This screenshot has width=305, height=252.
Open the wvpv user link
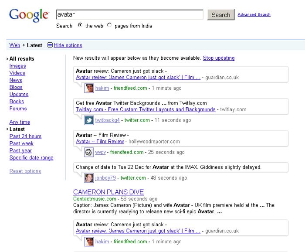[x=100, y=152]
